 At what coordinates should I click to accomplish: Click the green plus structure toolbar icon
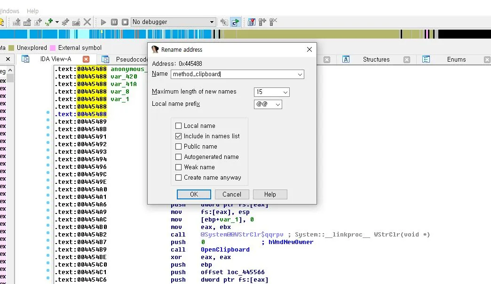(x=49, y=22)
